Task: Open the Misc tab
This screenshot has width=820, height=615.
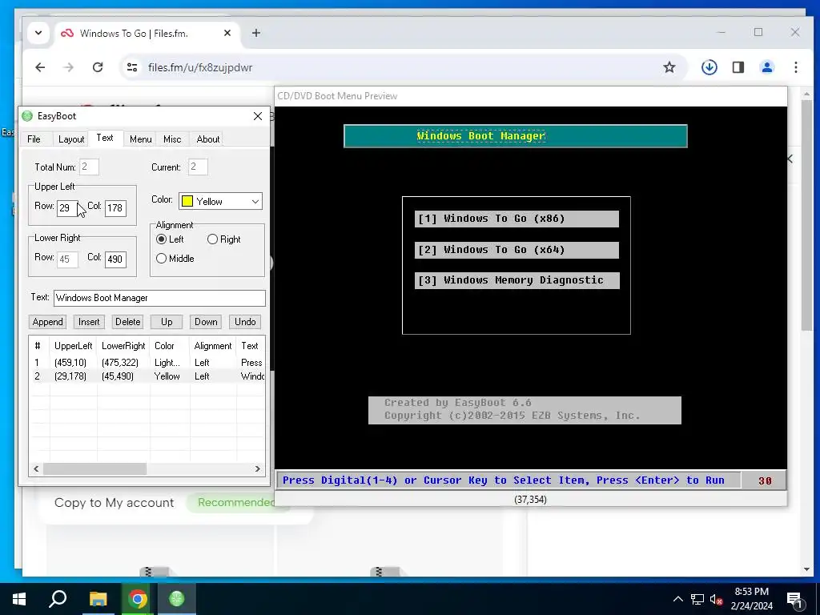Action: [x=172, y=139]
